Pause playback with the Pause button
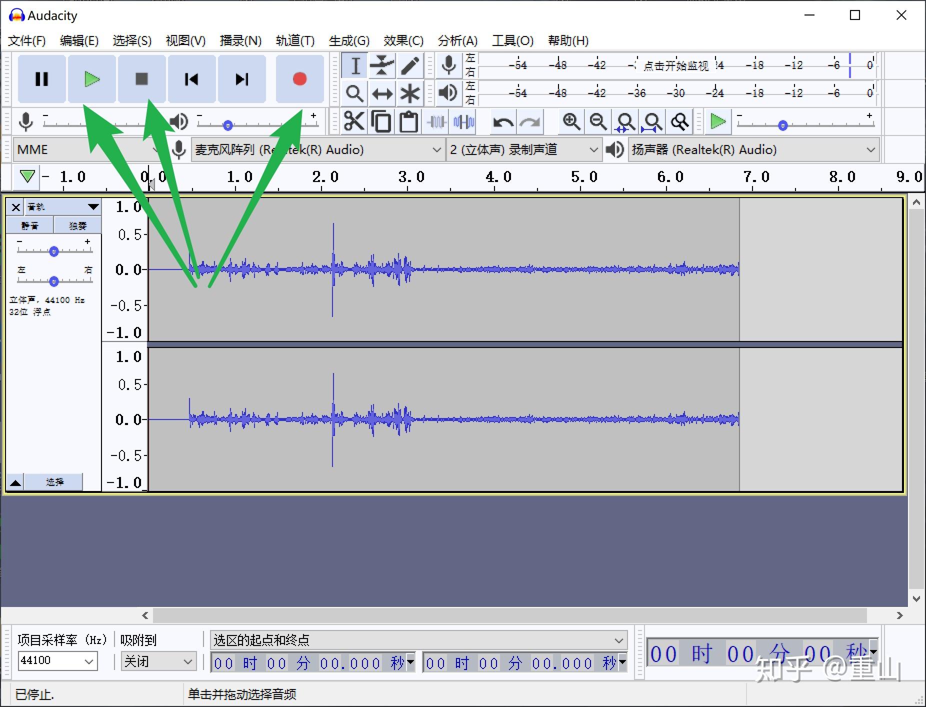The height and width of the screenshot is (707, 926). point(42,79)
